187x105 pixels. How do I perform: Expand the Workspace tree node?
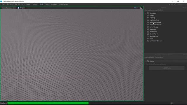(x=145, y=13)
